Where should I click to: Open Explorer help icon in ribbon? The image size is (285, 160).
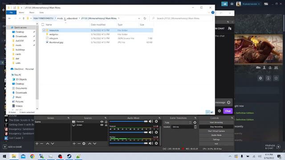pyautogui.click(x=213, y=12)
